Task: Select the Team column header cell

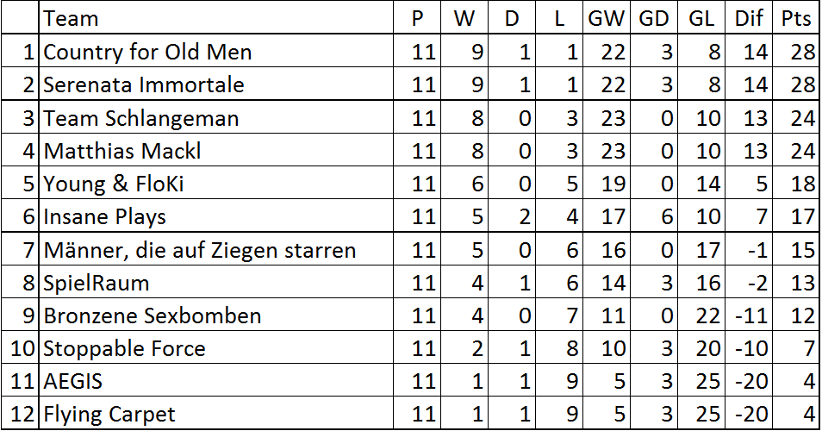Action: (x=216, y=18)
